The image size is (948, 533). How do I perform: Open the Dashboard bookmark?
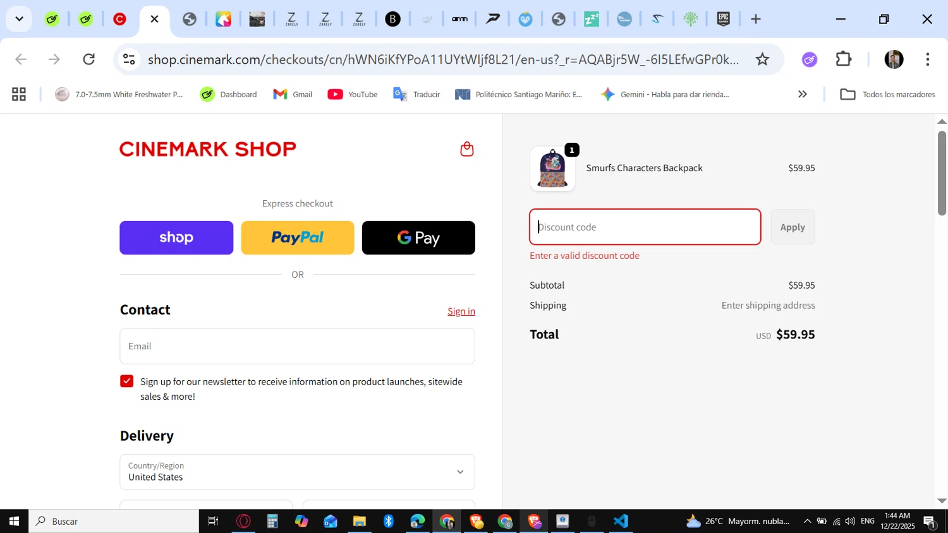228,94
